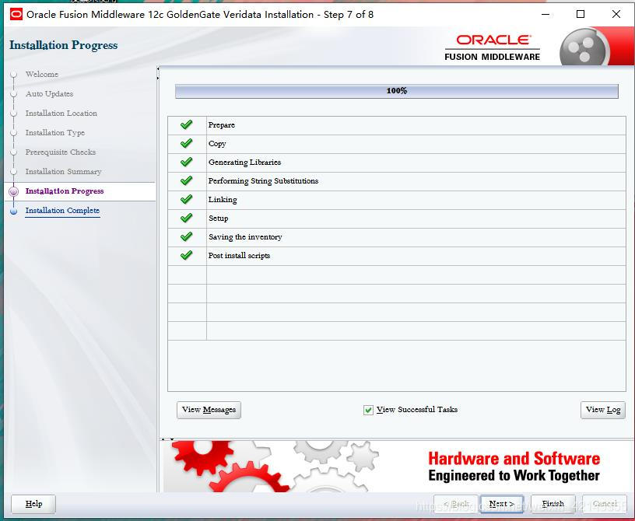
Task: Click the Cancel button
Action: point(605,504)
